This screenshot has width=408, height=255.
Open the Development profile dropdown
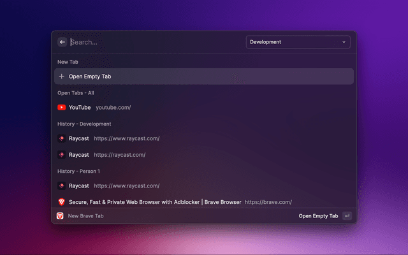(x=297, y=43)
